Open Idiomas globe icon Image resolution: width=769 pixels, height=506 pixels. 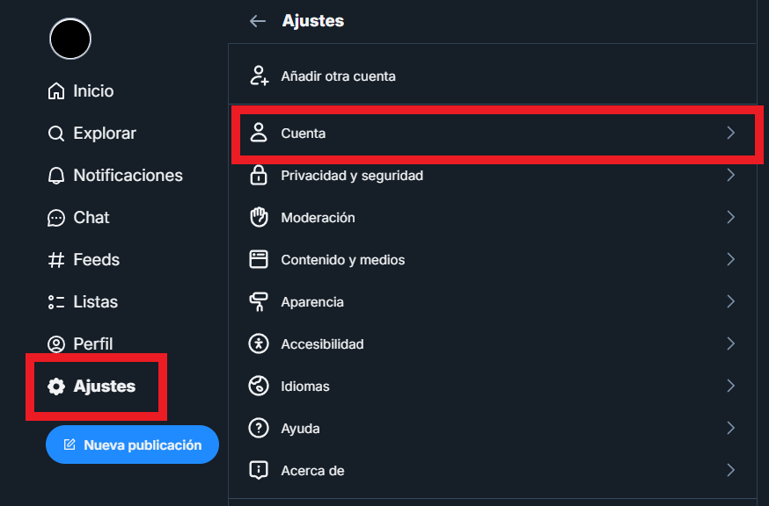coord(259,386)
